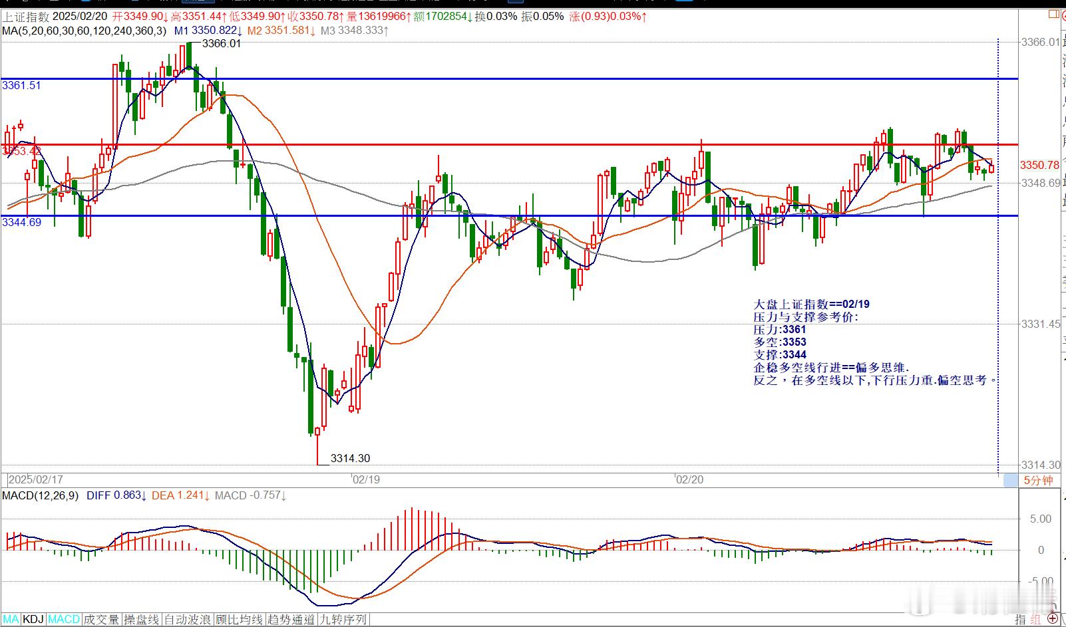Click the DEA 1.241 value
Image resolution: width=1066 pixels, height=627 pixels.
point(182,495)
